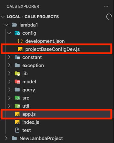The width and height of the screenshot is (114, 143).
Task: Click the blank file icon beside test
Action: pos(17,130)
